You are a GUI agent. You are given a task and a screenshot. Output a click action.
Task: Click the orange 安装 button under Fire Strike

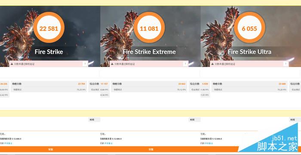coord(50,149)
